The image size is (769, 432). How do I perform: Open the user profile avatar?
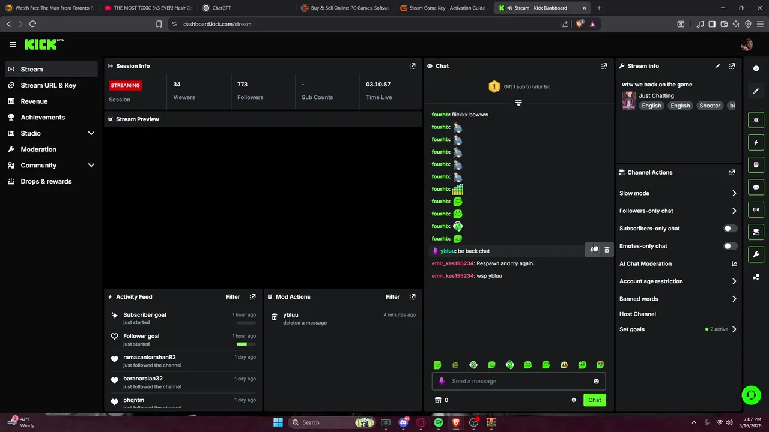pyautogui.click(x=747, y=44)
